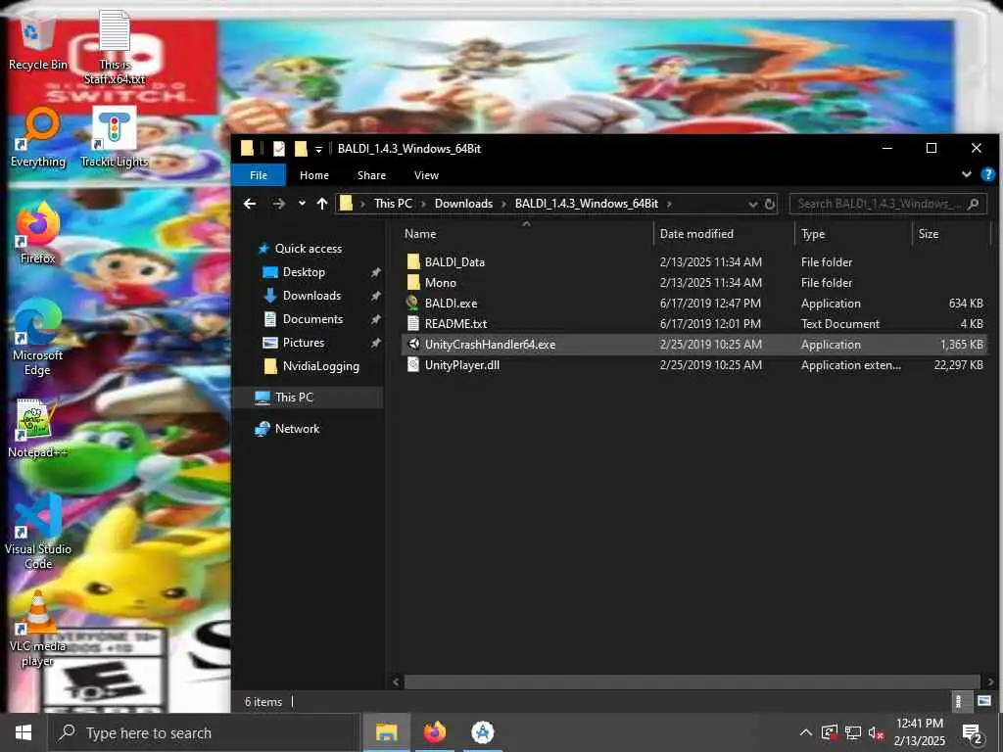Select the Mono folder row

[x=694, y=283]
